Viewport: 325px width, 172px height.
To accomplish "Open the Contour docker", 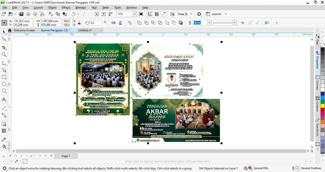I will 317,104.
